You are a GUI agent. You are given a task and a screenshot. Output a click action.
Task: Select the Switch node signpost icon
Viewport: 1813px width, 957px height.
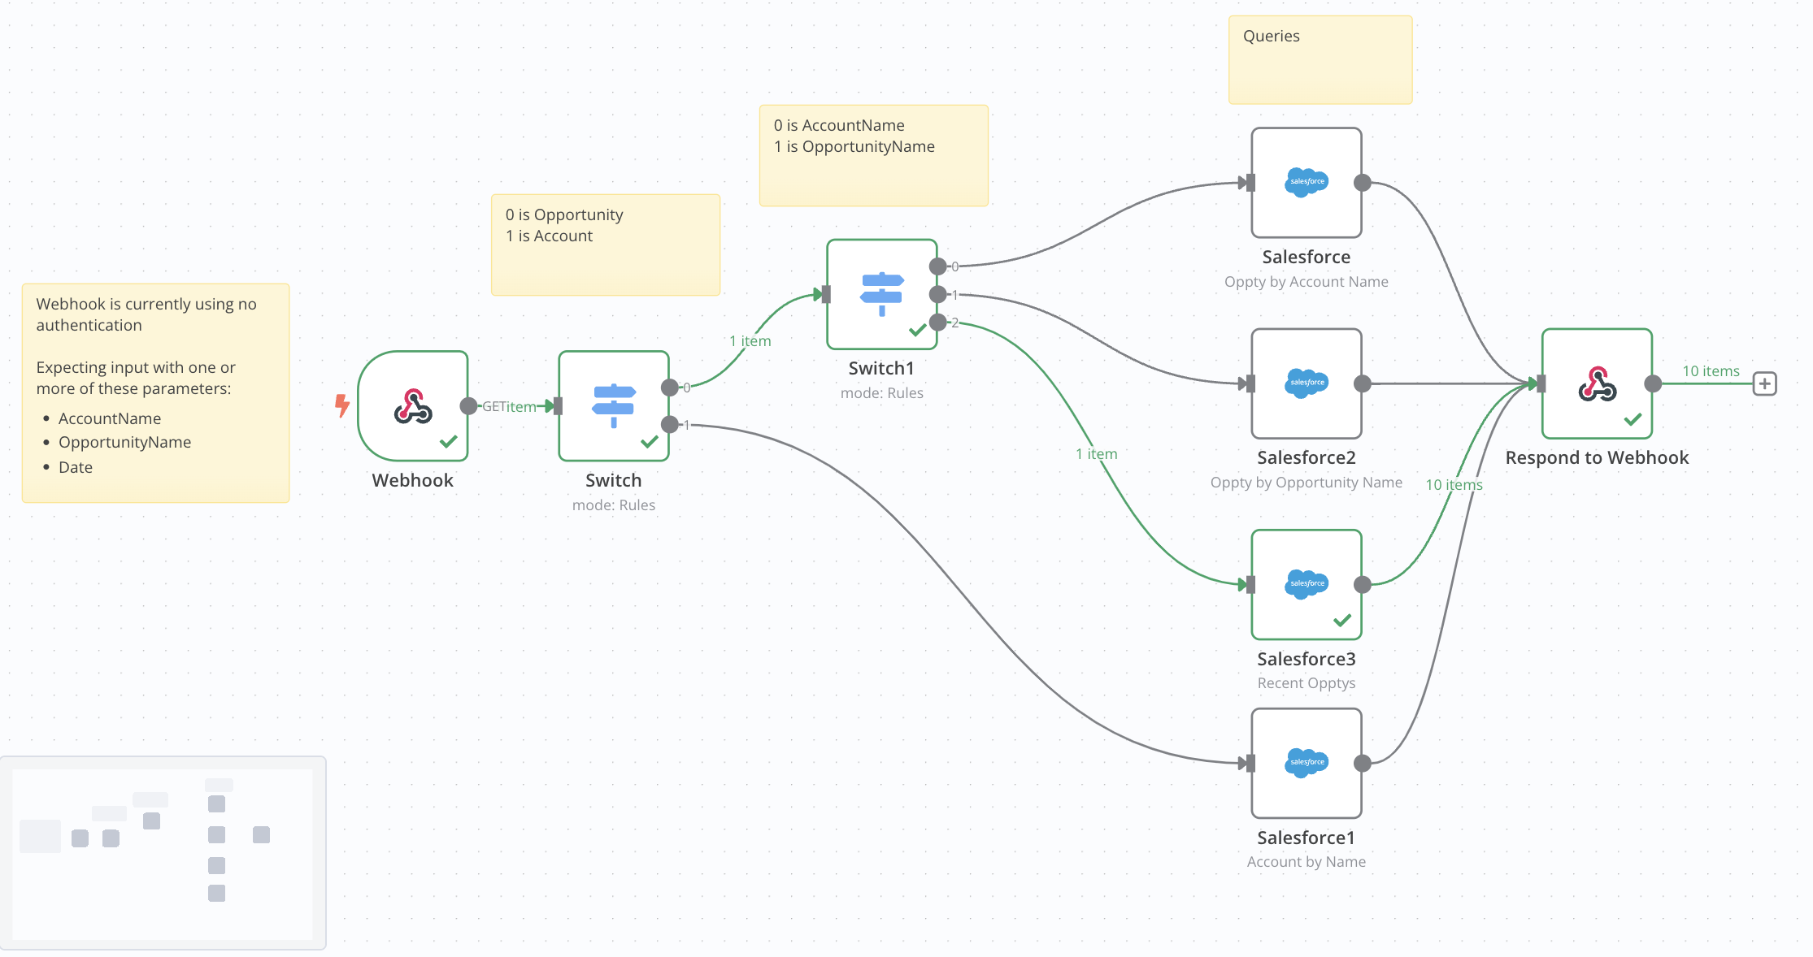(x=614, y=405)
